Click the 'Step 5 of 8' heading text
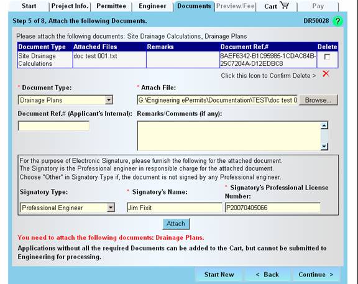Viewport: 358px width, 284px height. [x=80, y=21]
